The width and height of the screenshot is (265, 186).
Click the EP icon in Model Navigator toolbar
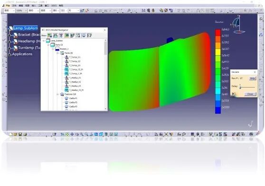[x=89, y=35]
